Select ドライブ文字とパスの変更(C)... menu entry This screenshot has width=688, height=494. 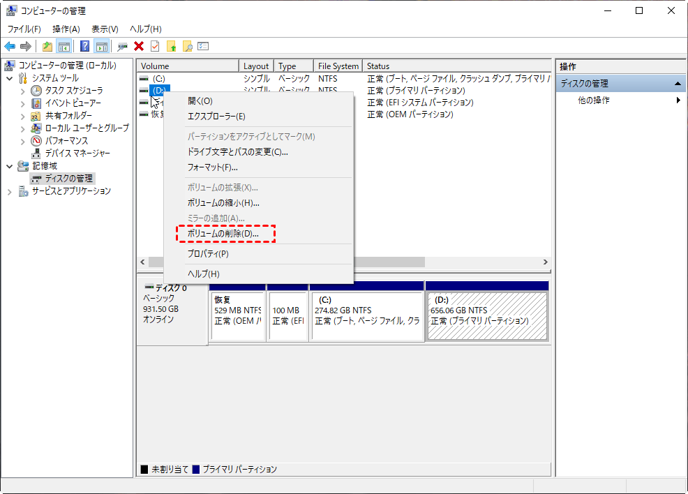point(259,152)
